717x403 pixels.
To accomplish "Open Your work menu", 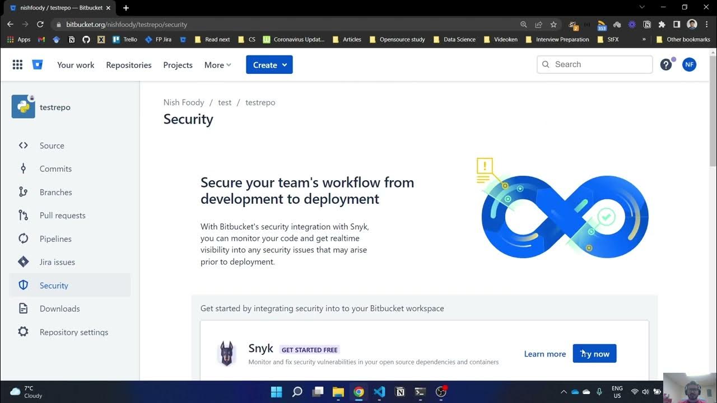I will tap(76, 65).
